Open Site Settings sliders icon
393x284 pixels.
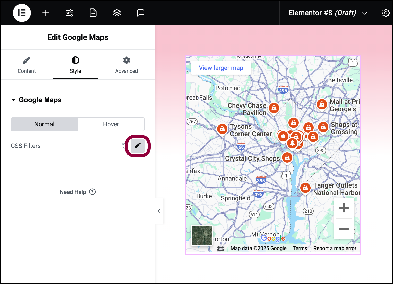[x=70, y=13]
